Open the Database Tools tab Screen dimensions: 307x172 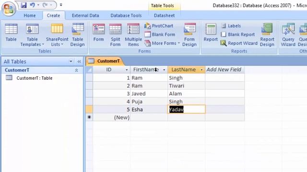click(126, 15)
